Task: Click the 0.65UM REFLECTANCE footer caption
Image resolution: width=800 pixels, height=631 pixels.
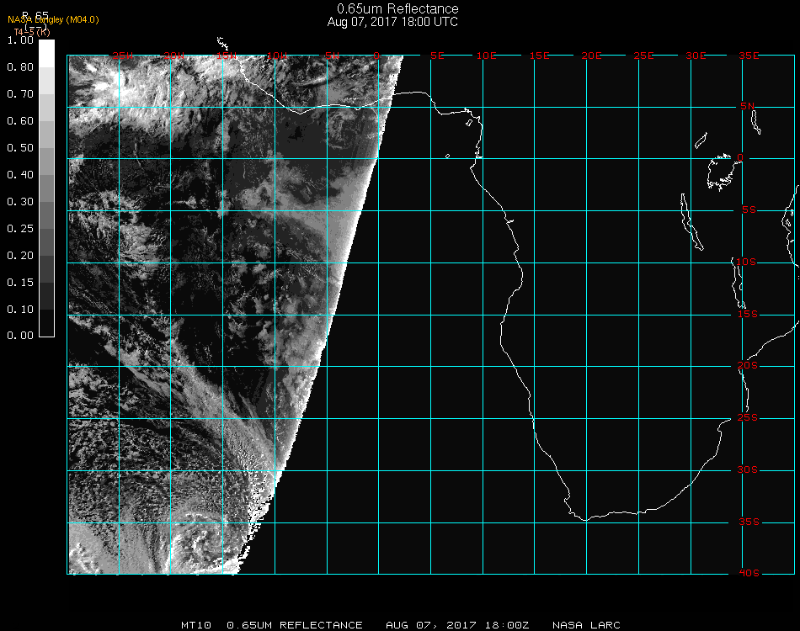Action: point(295,625)
